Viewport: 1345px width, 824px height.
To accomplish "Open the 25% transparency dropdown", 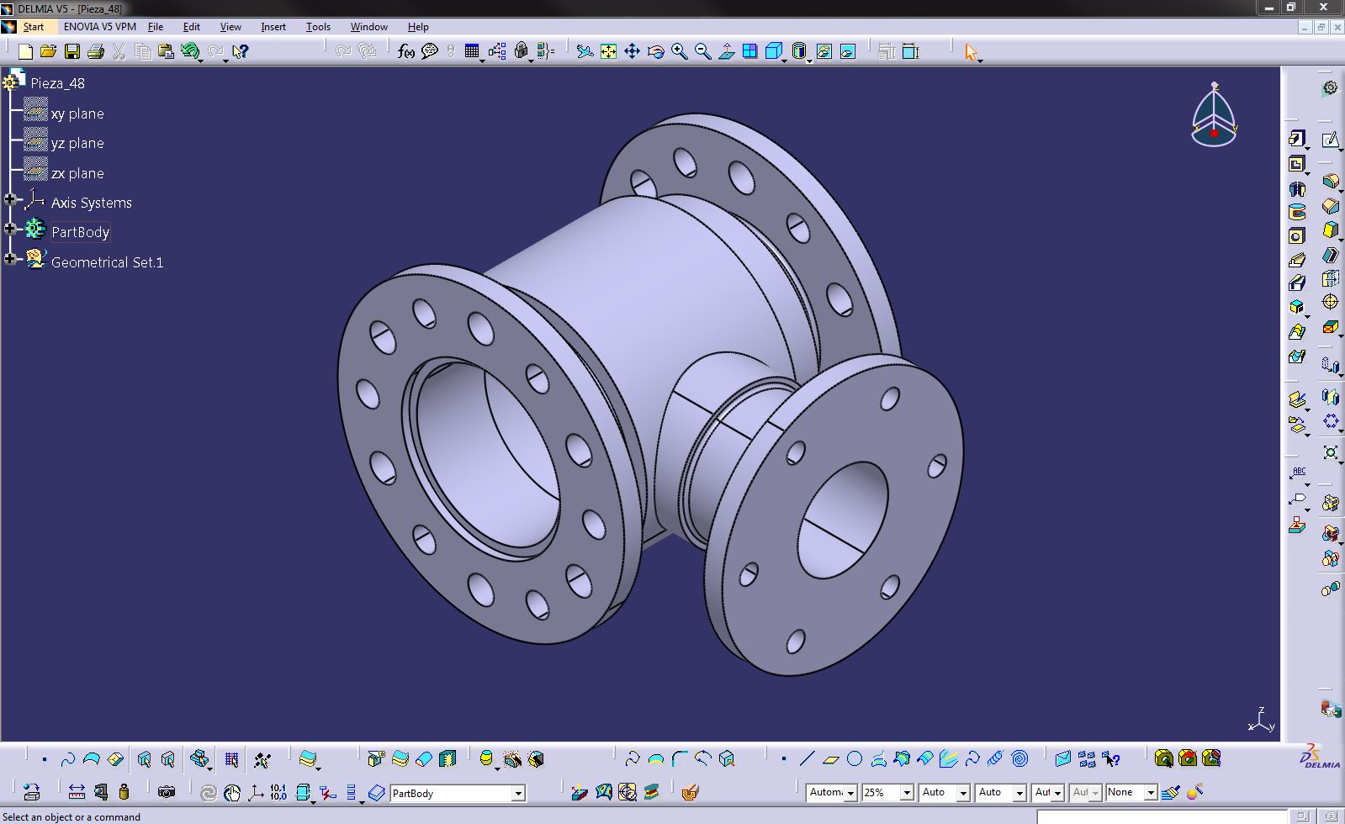I will [907, 793].
